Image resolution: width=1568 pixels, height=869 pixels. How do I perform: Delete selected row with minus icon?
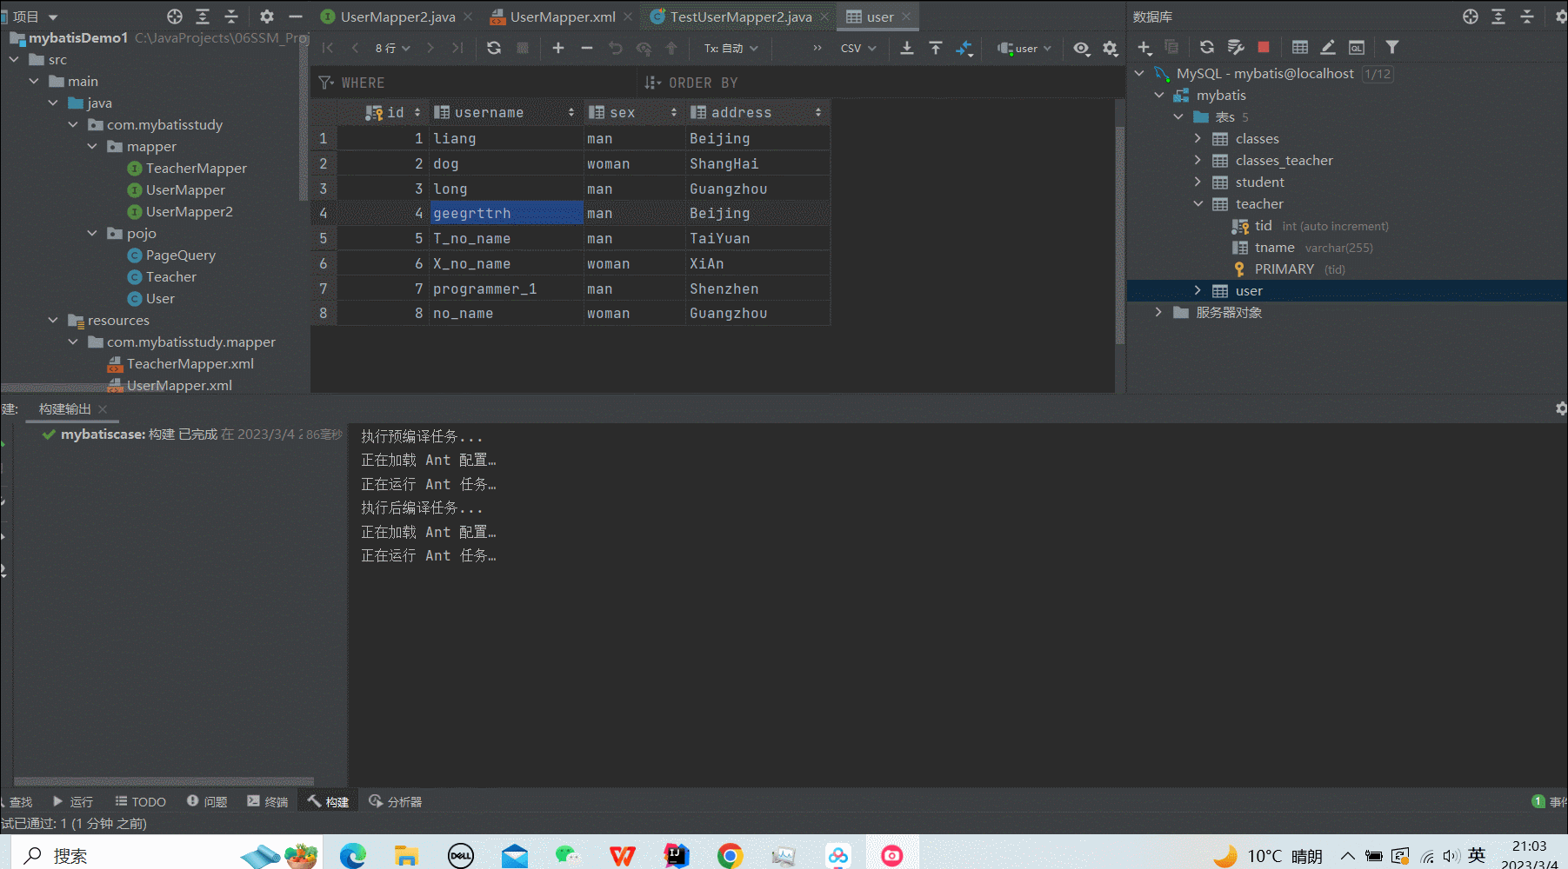[587, 48]
